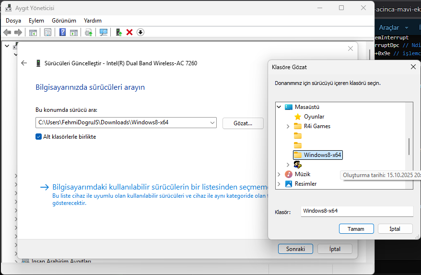The height and width of the screenshot is (275, 421).
Task: Click the blue Help question mark icon
Action: point(62,33)
